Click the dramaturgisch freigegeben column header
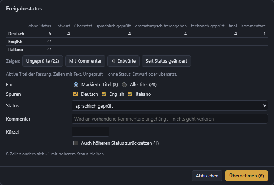Viewport: 274px width, 185px height. [161, 26]
